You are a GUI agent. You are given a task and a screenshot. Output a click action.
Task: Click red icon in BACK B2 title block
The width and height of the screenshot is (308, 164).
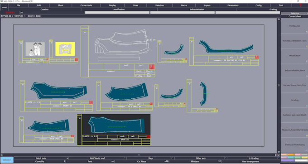[149, 136]
